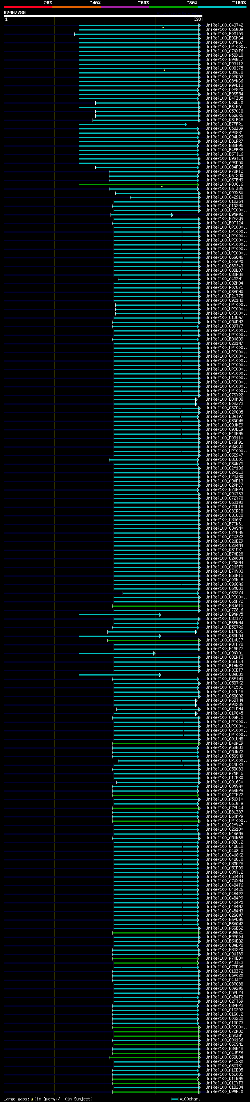
Task: Click label UniRef100_B9GTE4
Action: click(x=224, y=159)
